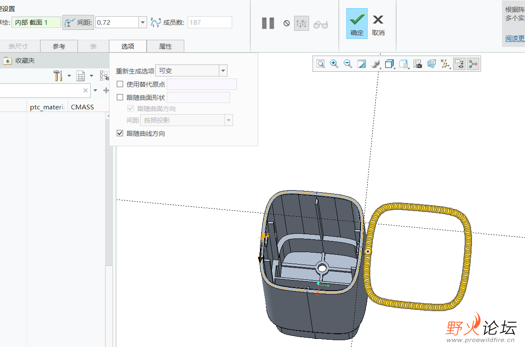
Task: Enable the 使用替代原点 checkbox
Action: pos(120,84)
